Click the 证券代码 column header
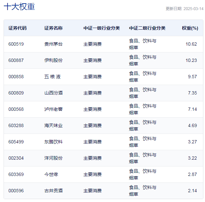The image size is (205, 202). pos(18,28)
